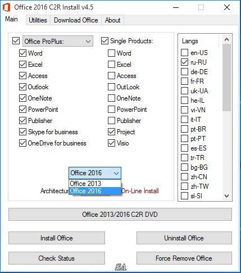Expand the Office ProPlus edition dropdown

[x=58, y=41]
